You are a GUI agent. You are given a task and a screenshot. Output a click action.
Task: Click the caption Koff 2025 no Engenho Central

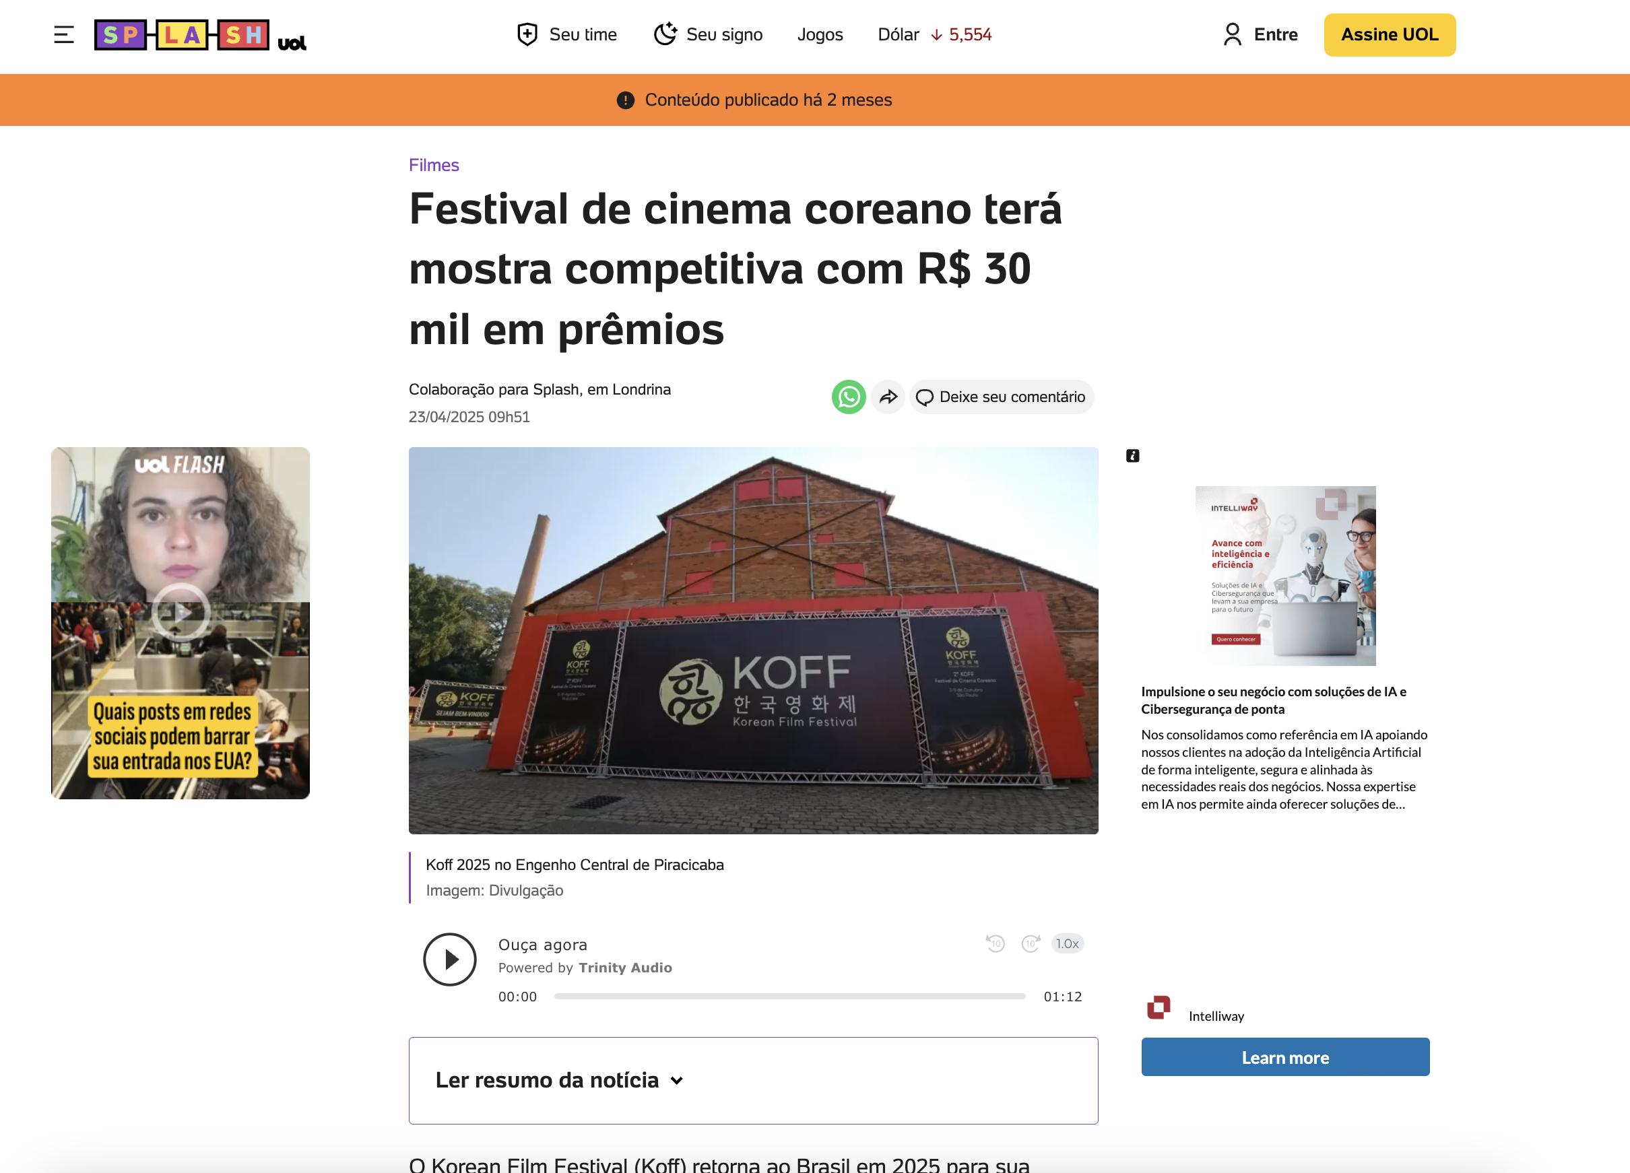click(x=575, y=865)
